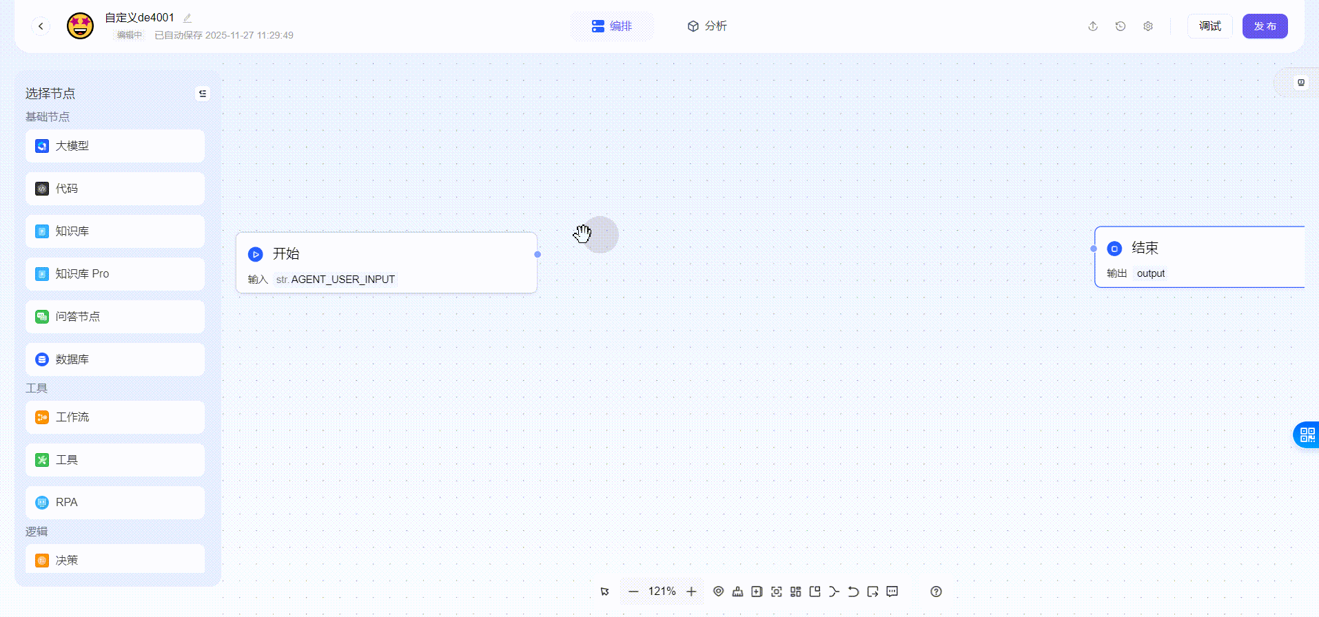Select the 决策 logic node

click(x=115, y=560)
